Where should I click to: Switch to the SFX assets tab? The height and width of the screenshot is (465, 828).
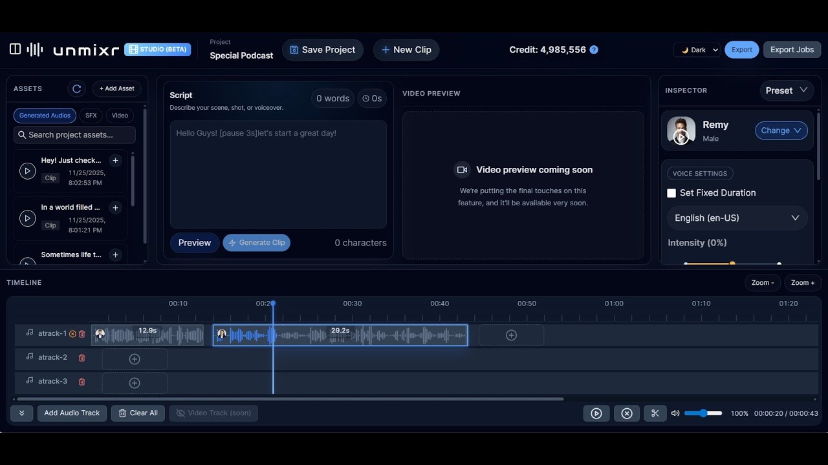click(x=91, y=116)
